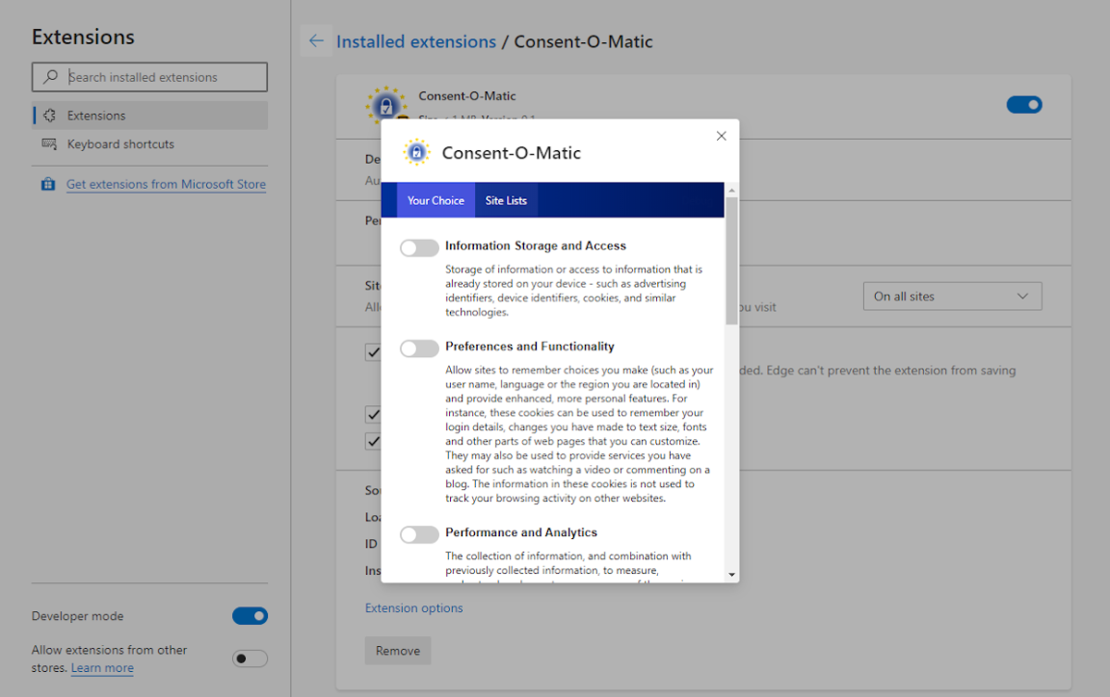Click the Consent-O-Matic logo in the dialog header

click(x=416, y=152)
